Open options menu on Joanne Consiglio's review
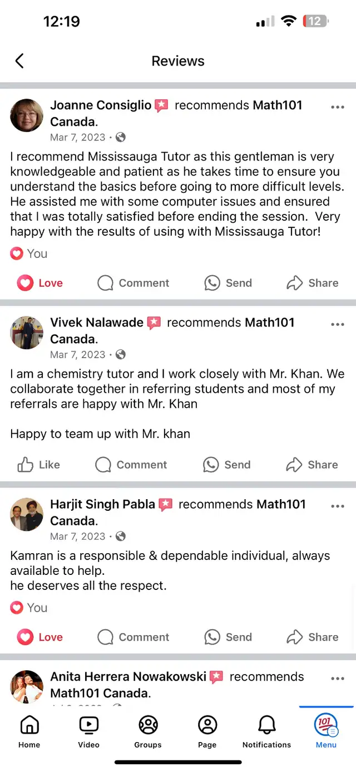Screen dimensions: 356x771 coord(337,108)
